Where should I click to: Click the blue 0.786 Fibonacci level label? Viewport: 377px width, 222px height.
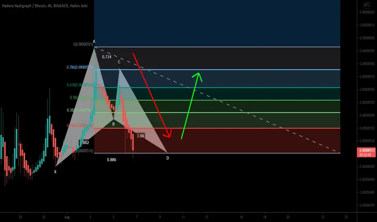click(80, 67)
